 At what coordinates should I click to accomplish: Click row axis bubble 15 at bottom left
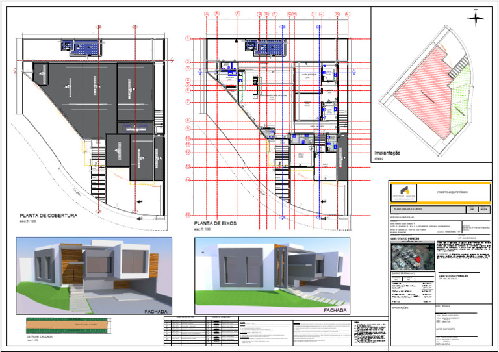coord(188,214)
